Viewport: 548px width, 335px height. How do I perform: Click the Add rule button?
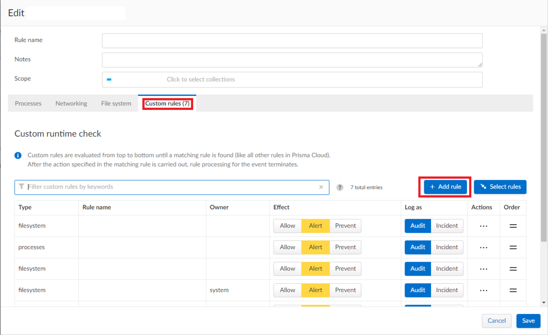pos(445,187)
